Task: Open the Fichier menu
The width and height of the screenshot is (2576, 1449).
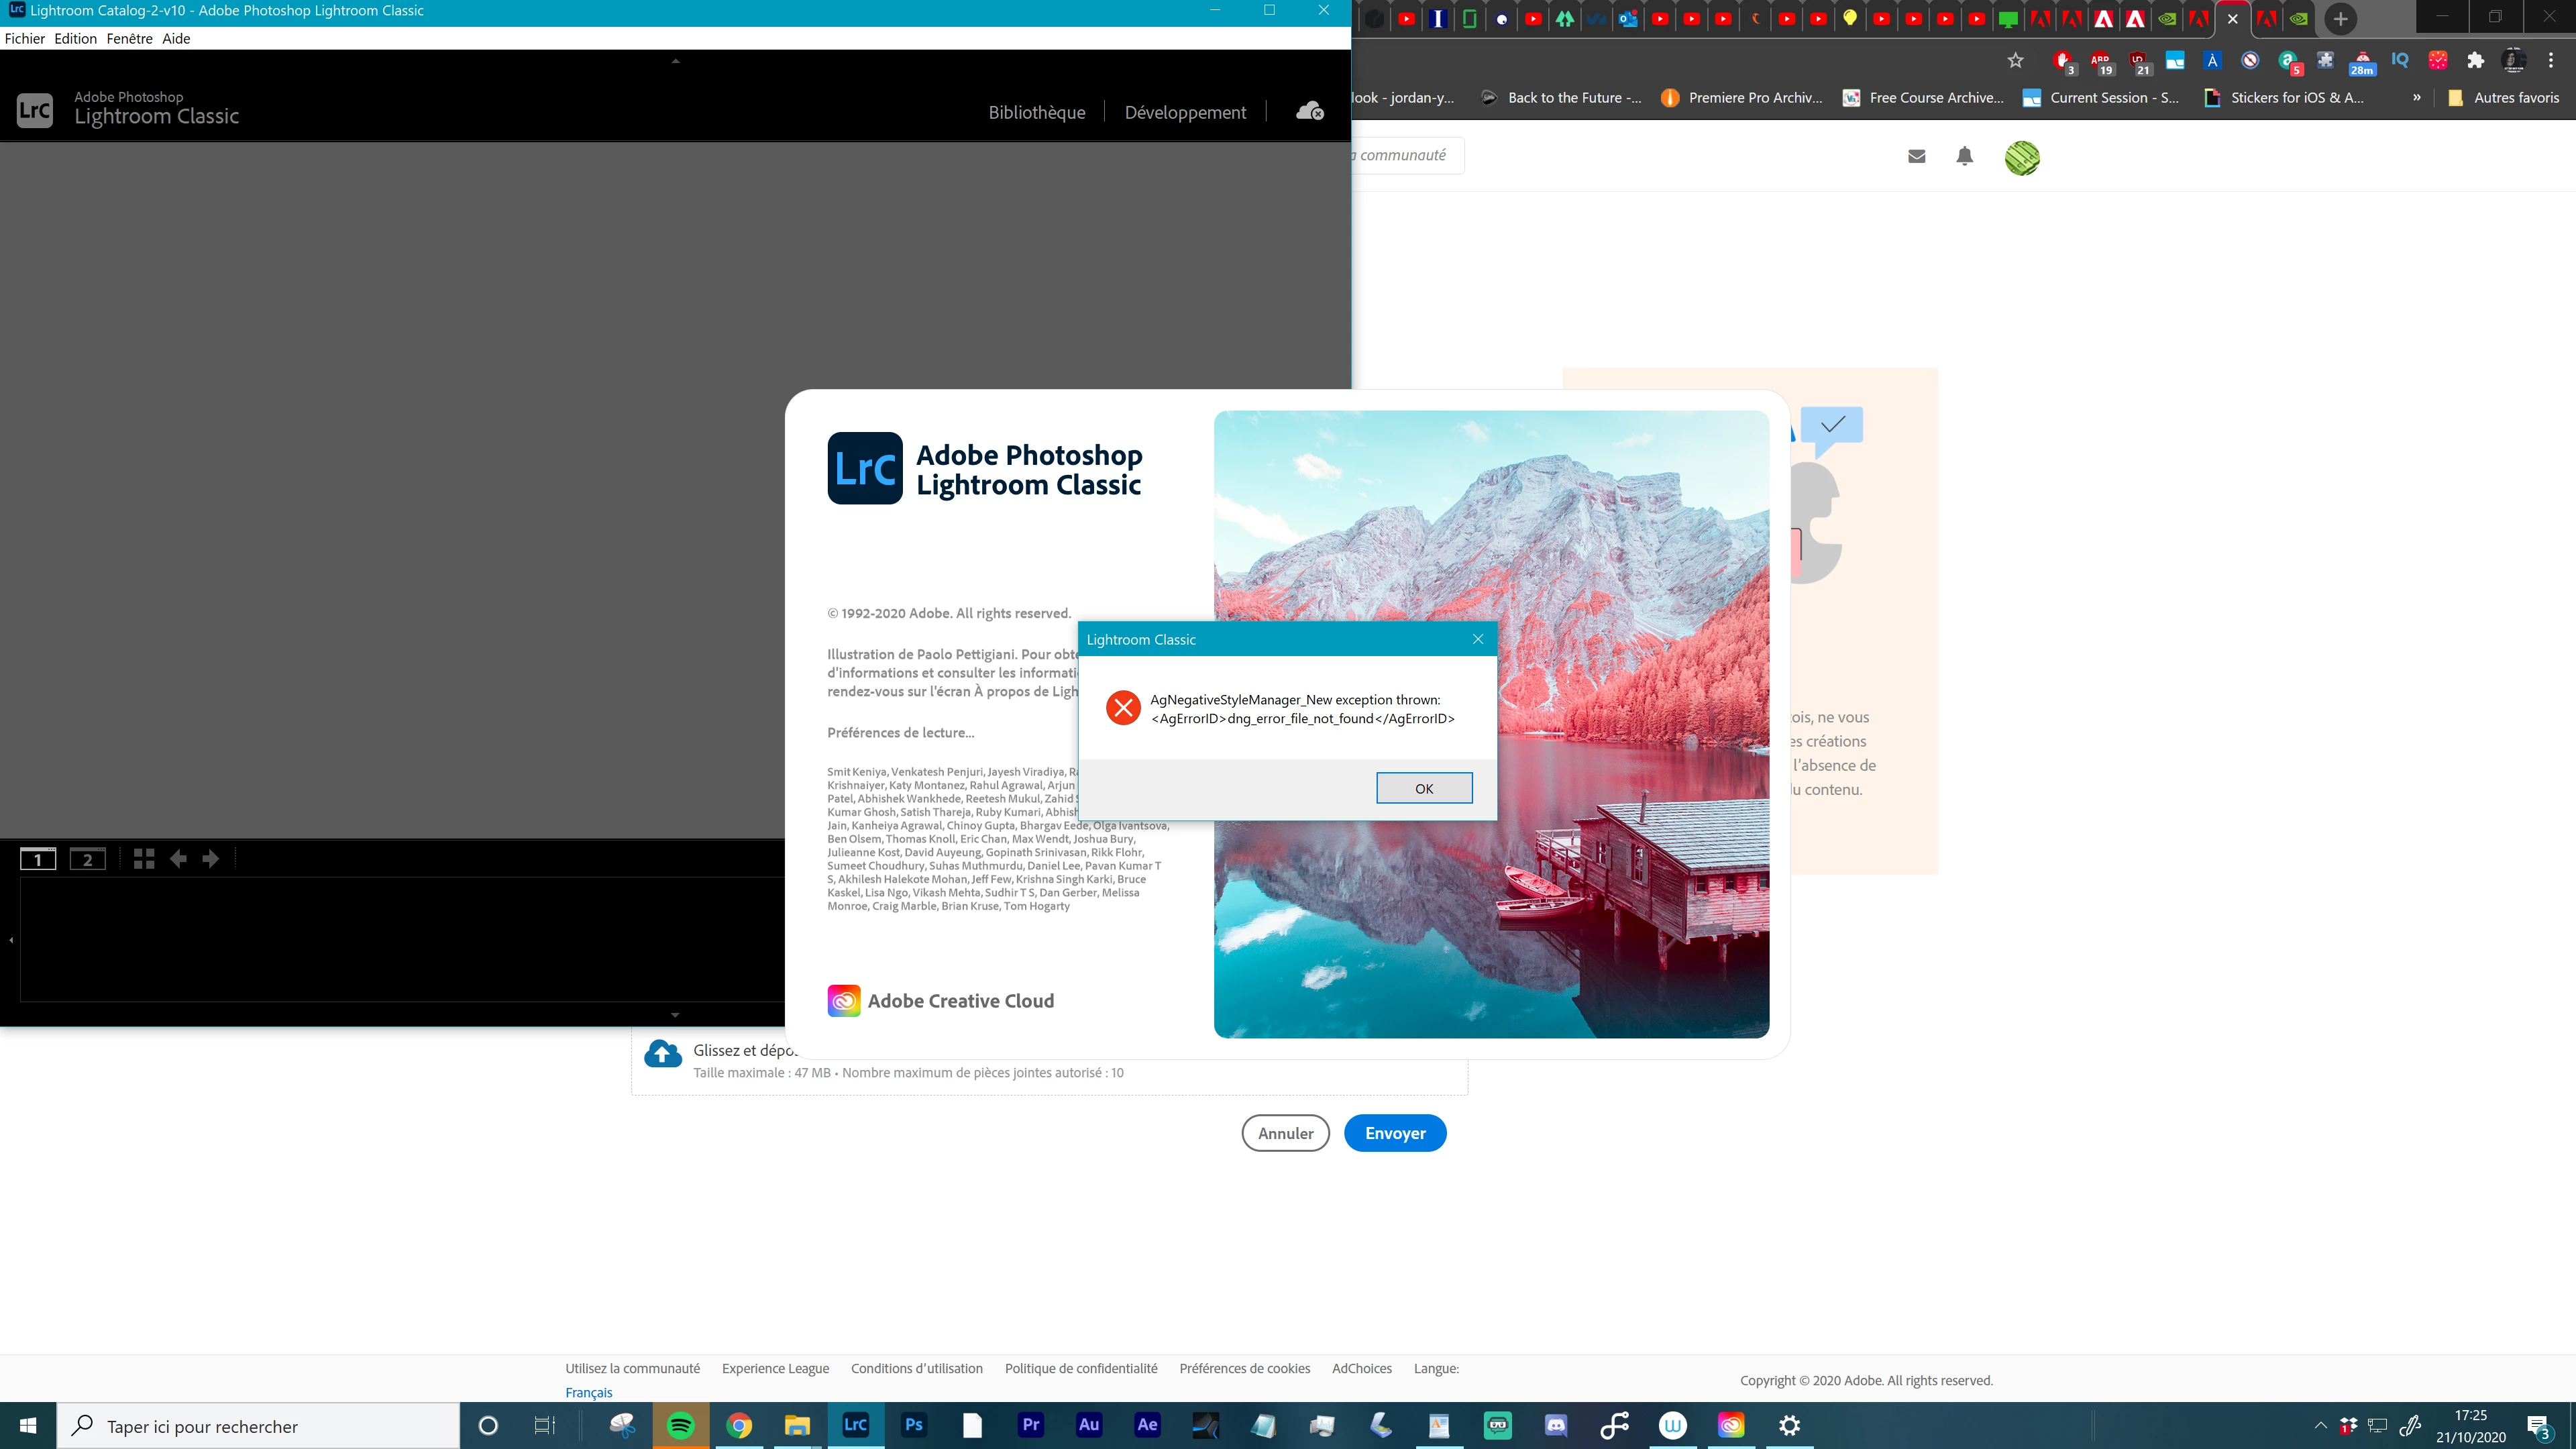Action: [25, 38]
